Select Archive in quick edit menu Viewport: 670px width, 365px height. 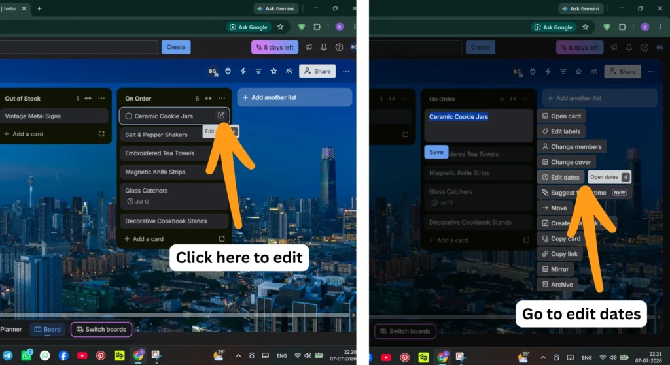point(557,285)
